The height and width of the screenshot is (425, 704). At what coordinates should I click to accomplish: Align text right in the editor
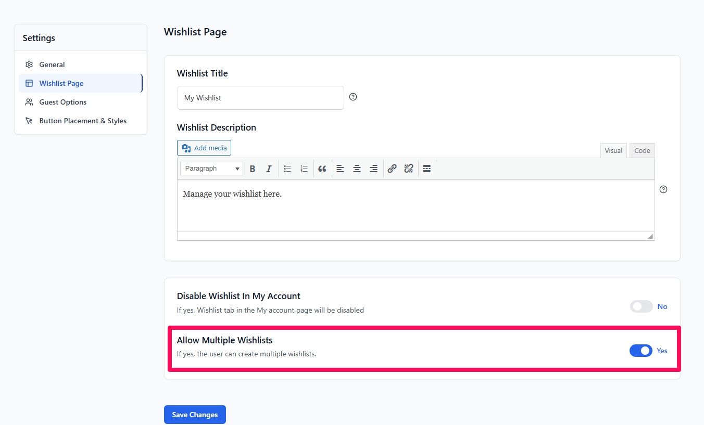(x=373, y=169)
